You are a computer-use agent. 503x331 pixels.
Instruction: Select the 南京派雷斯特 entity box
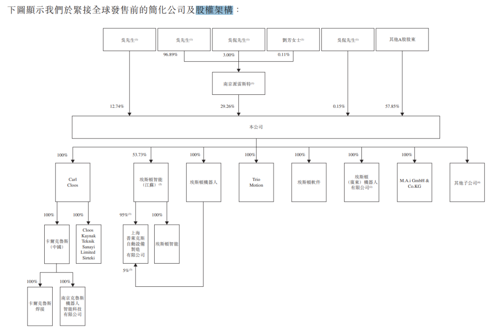(238, 84)
